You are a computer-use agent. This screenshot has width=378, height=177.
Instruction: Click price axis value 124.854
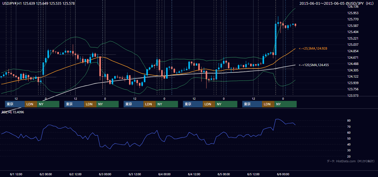[353, 51]
